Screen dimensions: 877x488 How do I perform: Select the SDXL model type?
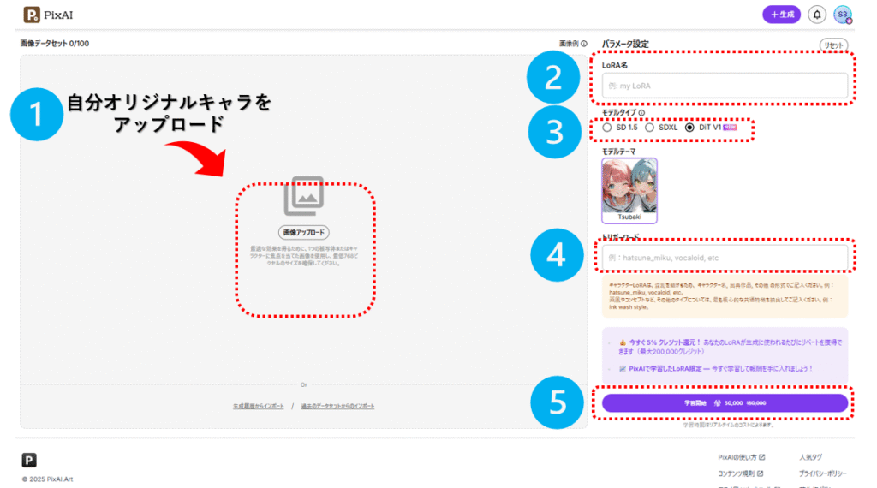[x=650, y=128]
